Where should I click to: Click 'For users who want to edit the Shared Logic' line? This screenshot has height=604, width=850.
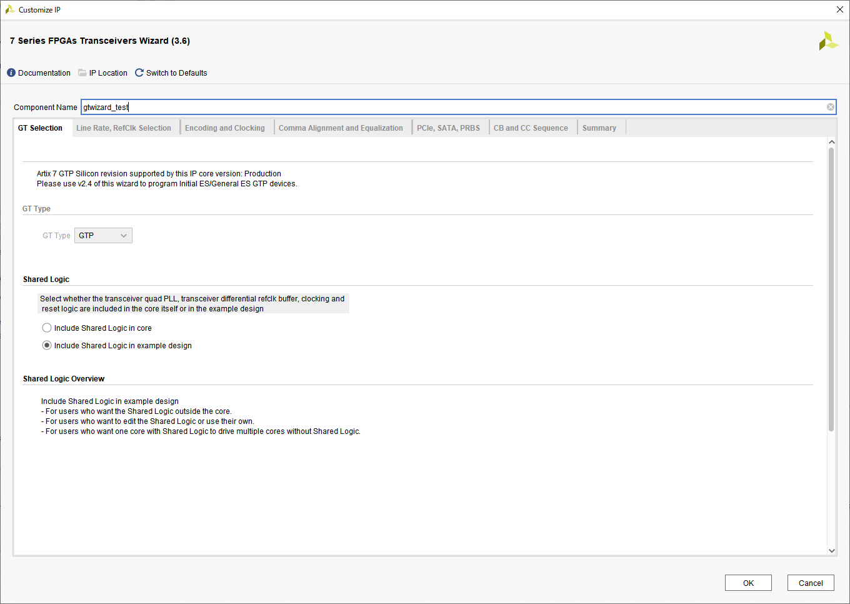147,421
